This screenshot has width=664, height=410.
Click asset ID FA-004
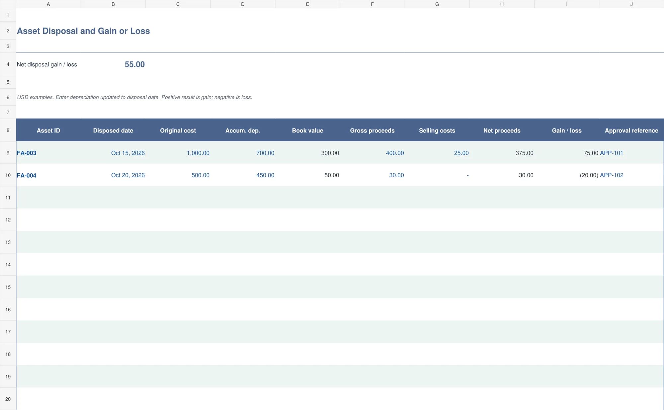point(27,175)
